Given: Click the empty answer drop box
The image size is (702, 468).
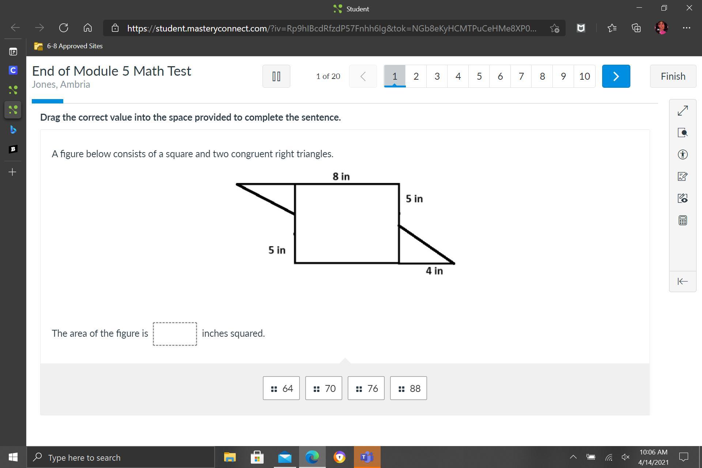Looking at the screenshot, I should click(175, 334).
